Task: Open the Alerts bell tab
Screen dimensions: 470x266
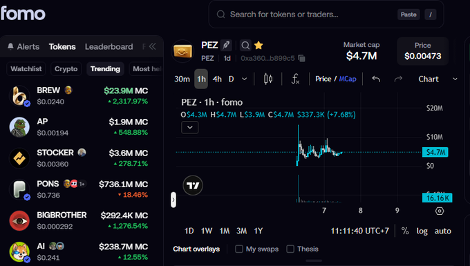Action: pyautogui.click(x=23, y=47)
